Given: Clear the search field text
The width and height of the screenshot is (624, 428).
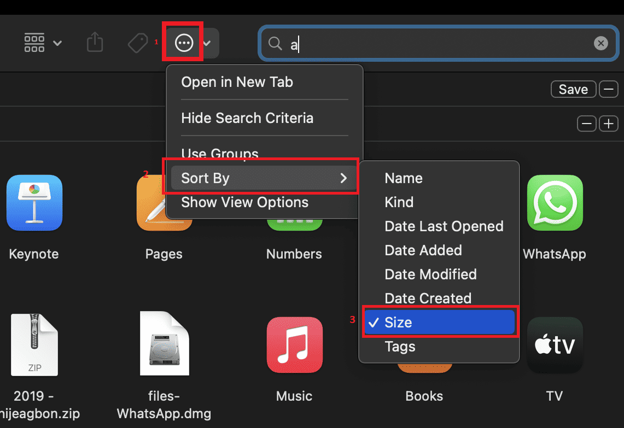Looking at the screenshot, I should tap(600, 43).
